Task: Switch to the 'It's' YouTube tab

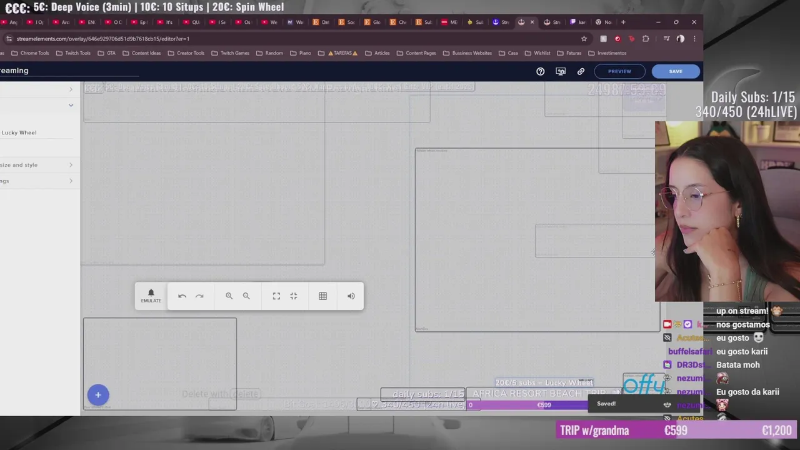Action: [x=165, y=22]
